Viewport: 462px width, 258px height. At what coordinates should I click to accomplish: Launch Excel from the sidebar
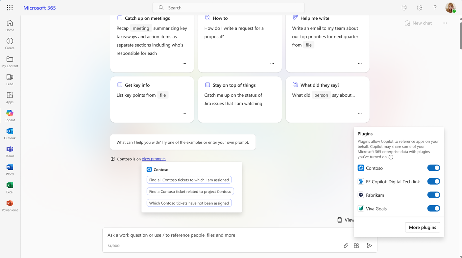click(x=10, y=188)
